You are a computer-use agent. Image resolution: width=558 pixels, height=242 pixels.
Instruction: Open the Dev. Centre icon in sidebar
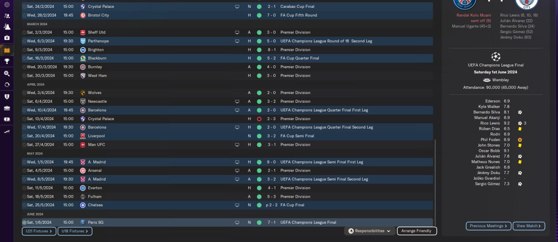(x=7, y=131)
